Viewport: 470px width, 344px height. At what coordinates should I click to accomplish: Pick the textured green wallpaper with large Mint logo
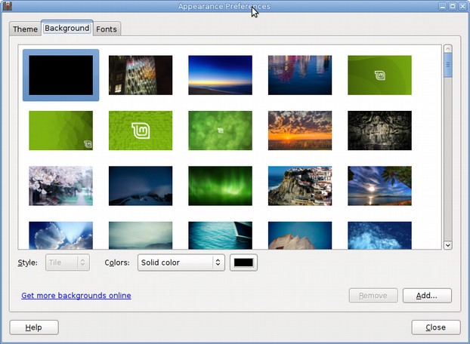(x=141, y=131)
